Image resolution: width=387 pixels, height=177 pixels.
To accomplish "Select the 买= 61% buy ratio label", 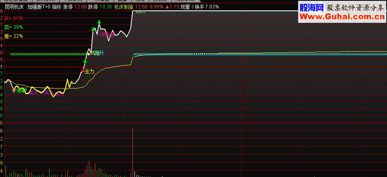I will pyautogui.click(x=14, y=18).
